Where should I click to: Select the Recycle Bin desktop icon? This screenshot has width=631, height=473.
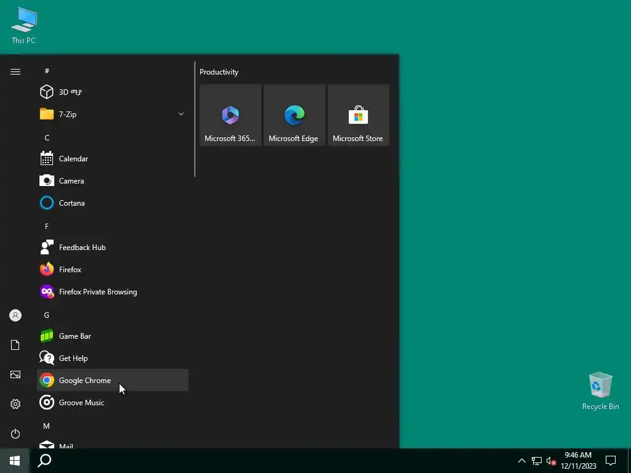[x=600, y=391]
